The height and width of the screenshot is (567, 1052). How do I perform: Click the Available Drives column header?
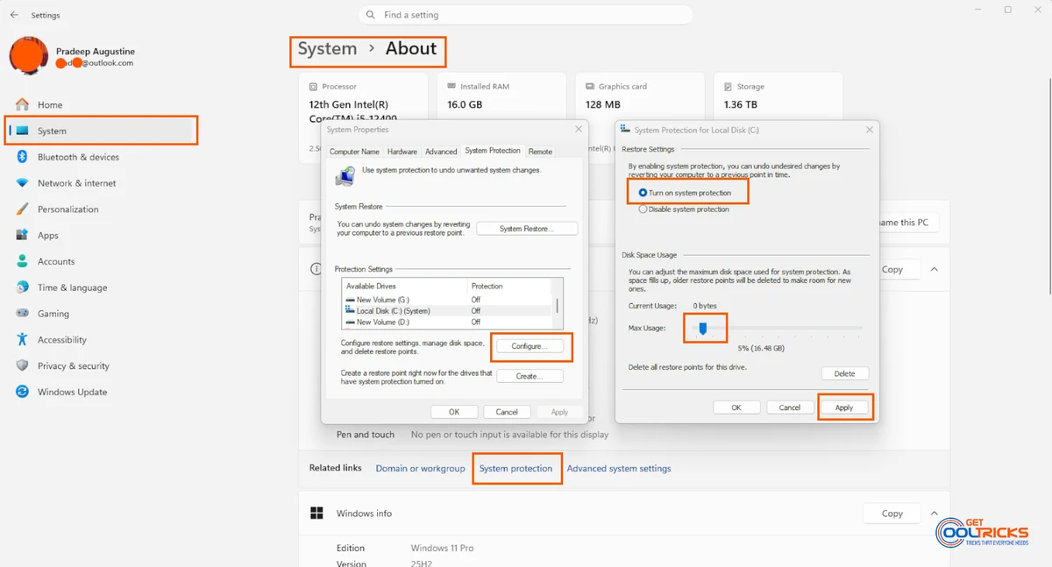tap(405, 287)
